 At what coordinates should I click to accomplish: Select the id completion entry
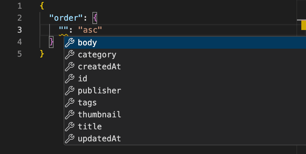tap(82, 79)
